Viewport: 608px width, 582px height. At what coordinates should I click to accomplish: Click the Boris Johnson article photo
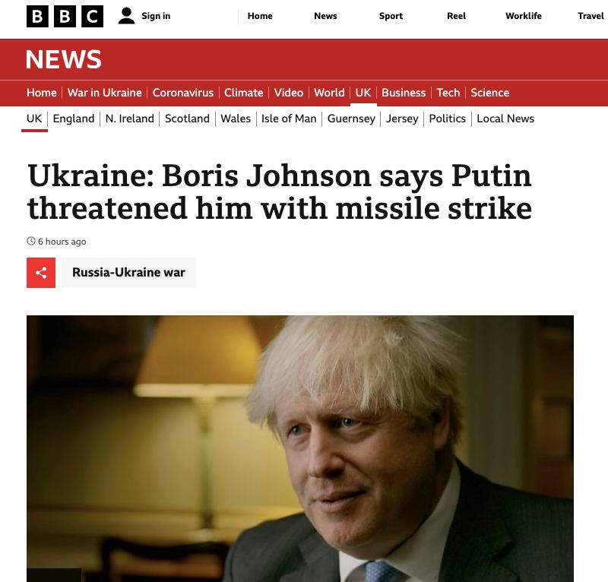pyautogui.click(x=300, y=448)
